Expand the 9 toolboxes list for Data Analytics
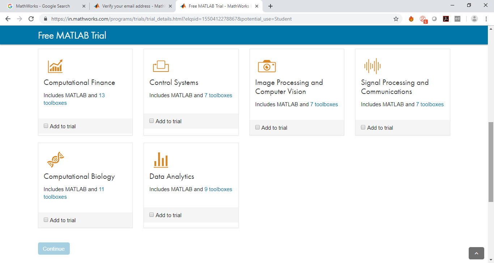This screenshot has height=263, width=494. 218,189
